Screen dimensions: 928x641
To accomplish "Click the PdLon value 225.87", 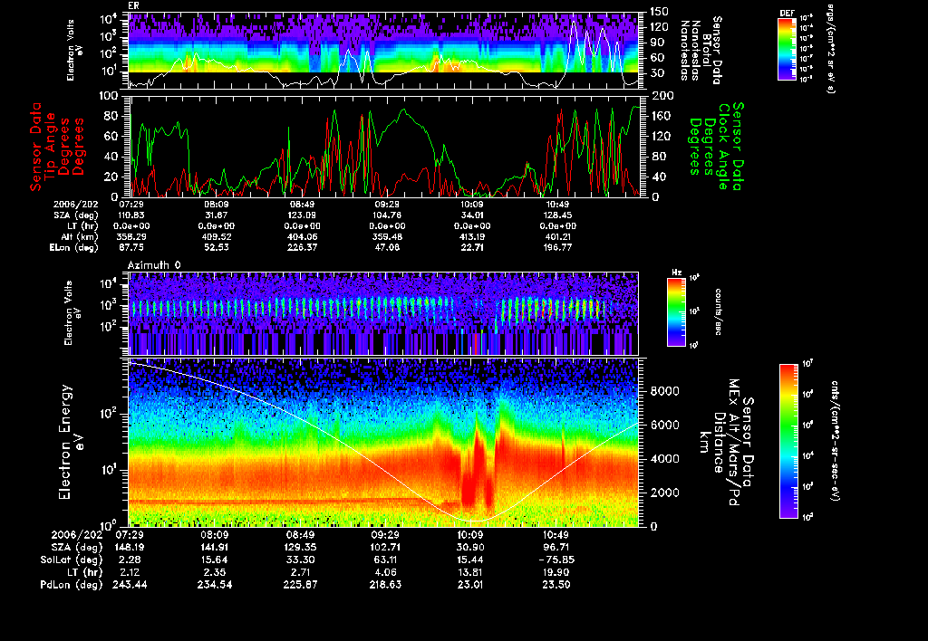I will click(300, 584).
